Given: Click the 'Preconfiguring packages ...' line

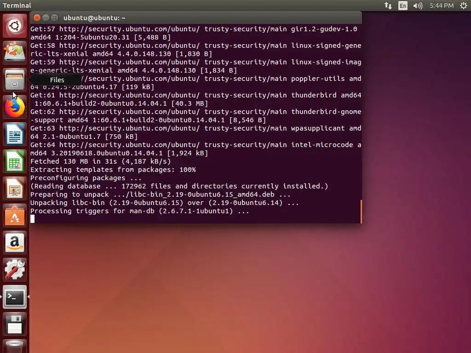Looking at the screenshot, I should (x=86, y=178).
